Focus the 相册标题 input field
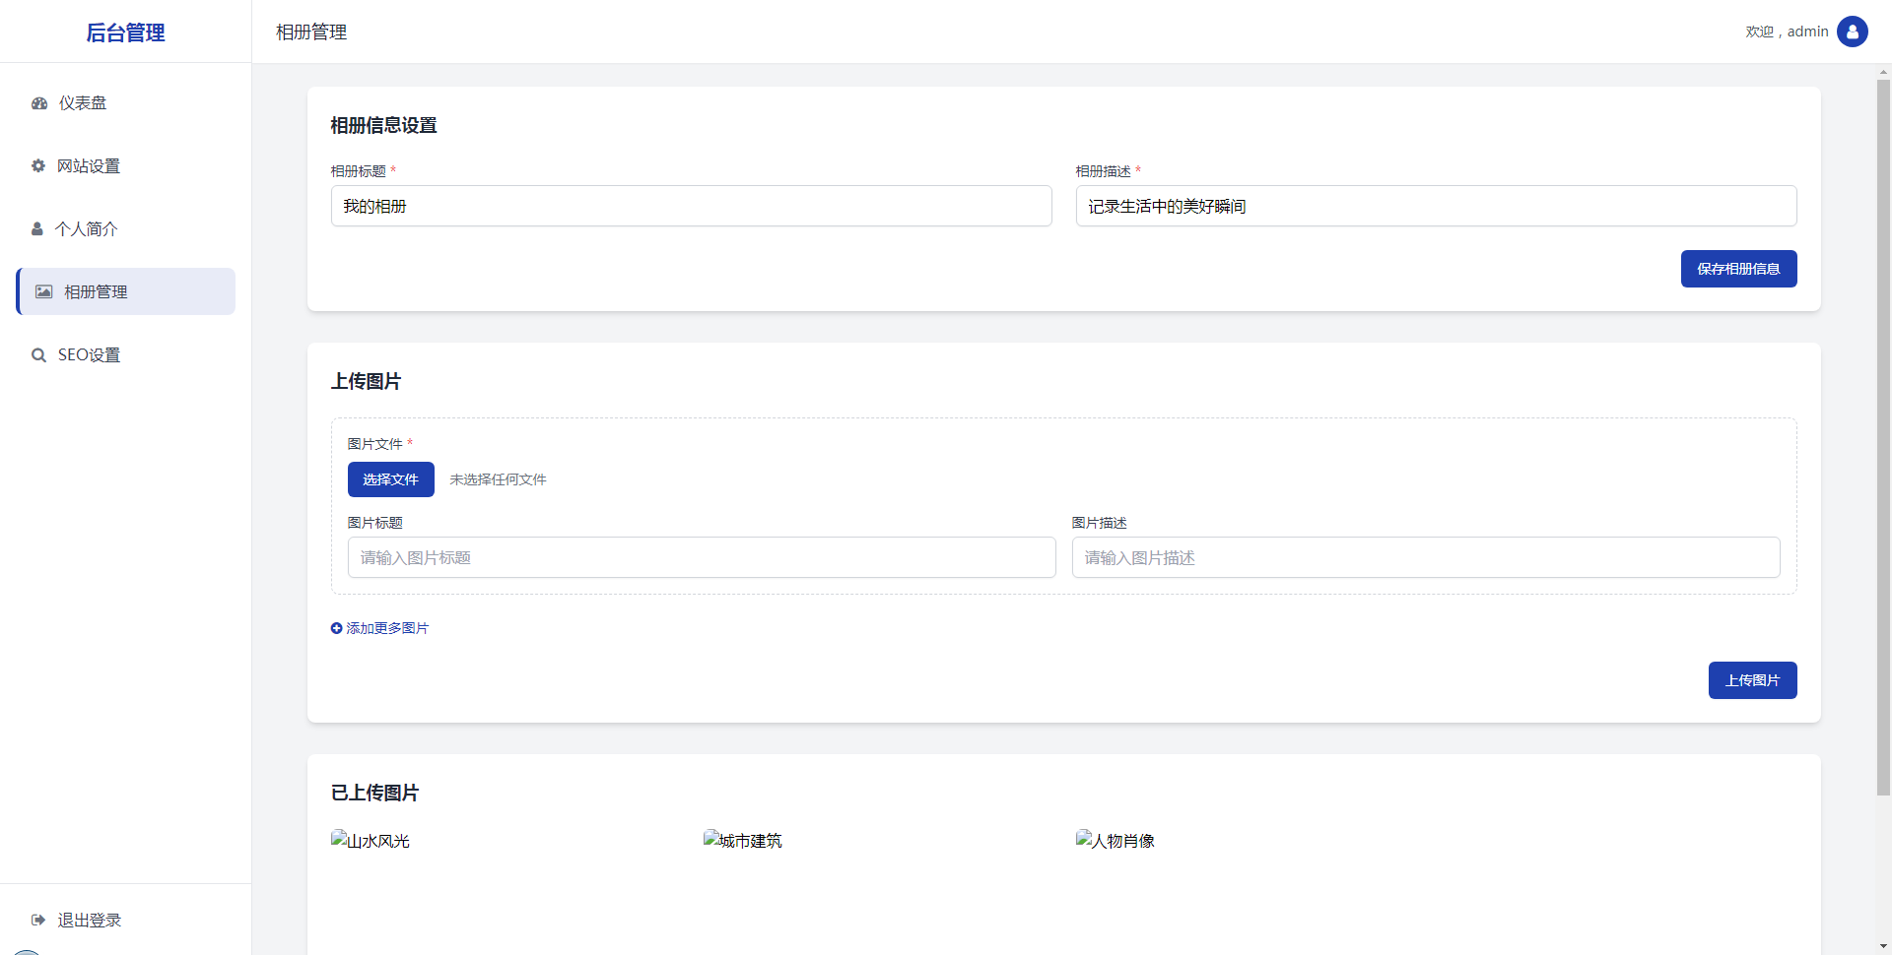Image resolution: width=1892 pixels, height=955 pixels. point(691,207)
